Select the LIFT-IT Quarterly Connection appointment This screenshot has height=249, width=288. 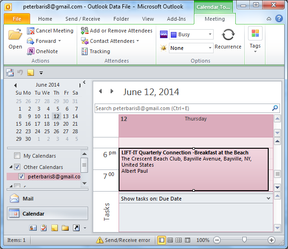point(193,169)
